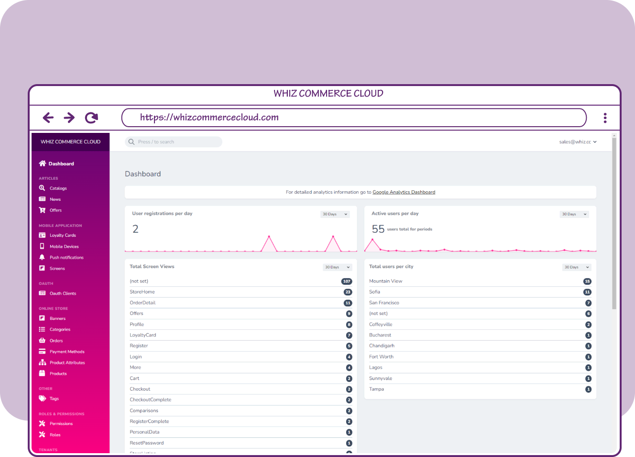Click the Orders basket icon
The height and width of the screenshot is (457, 635).
(x=42, y=341)
